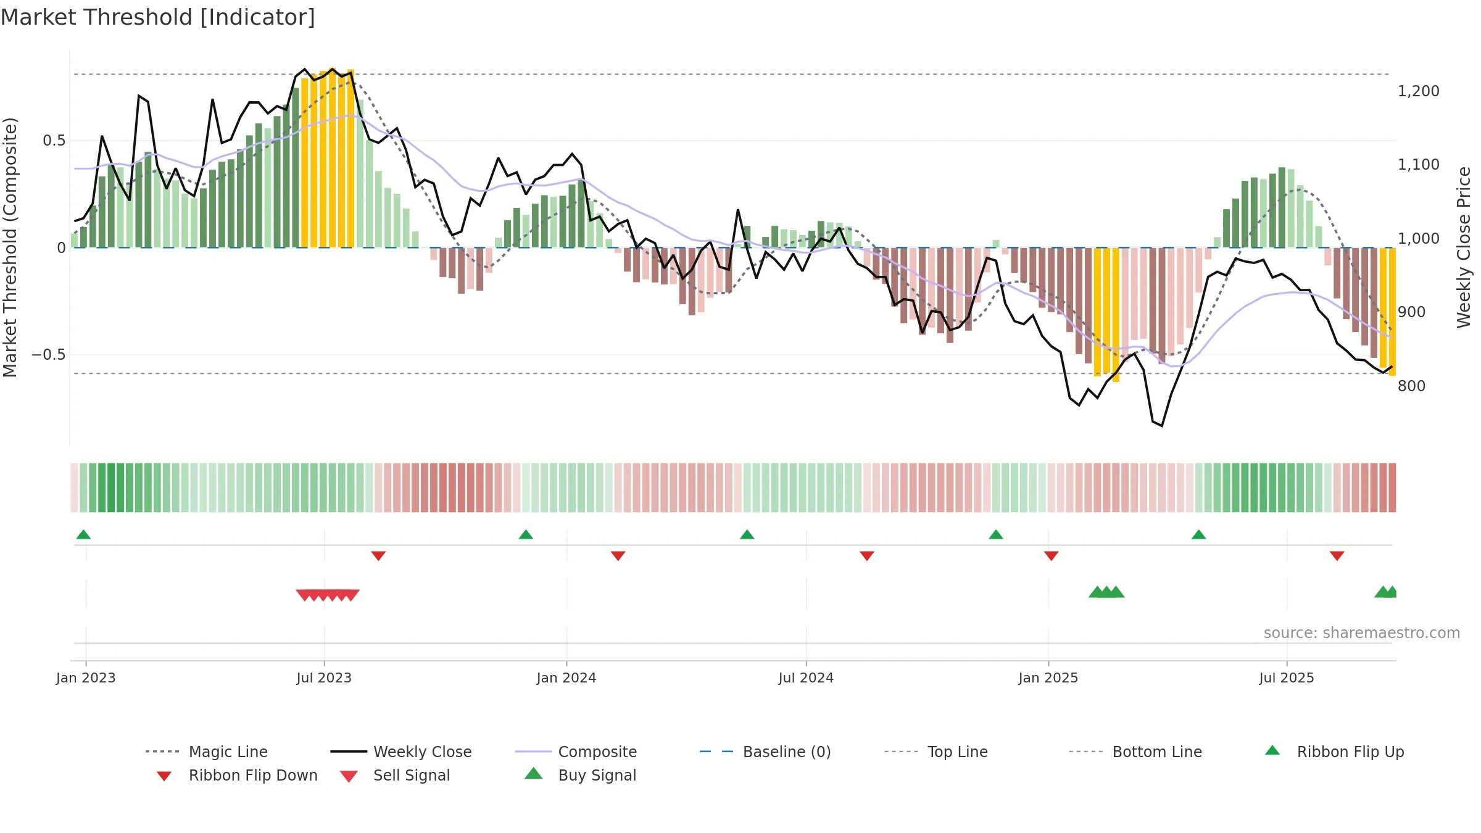Click the Market Threshold (Composite) axis title
Viewport: 1481px width, 833px height.
pyautogui.click(x=10, y=247)
